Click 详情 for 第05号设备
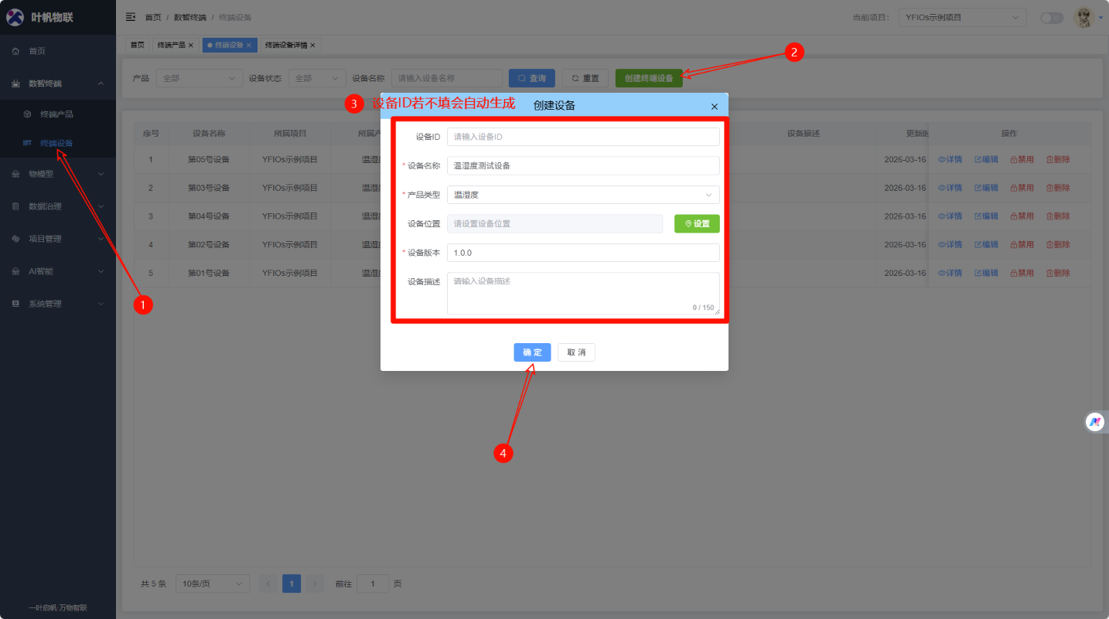1109x619 pixels. (x=950, y=159)
